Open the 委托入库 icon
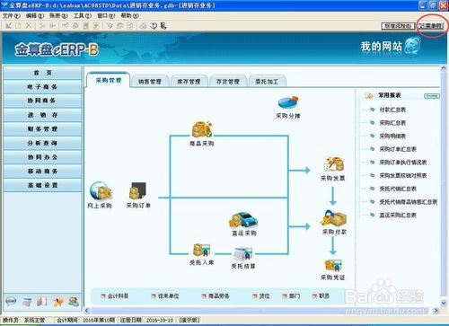The height and width of the screenshot is (326, 449). click(201, 250)
